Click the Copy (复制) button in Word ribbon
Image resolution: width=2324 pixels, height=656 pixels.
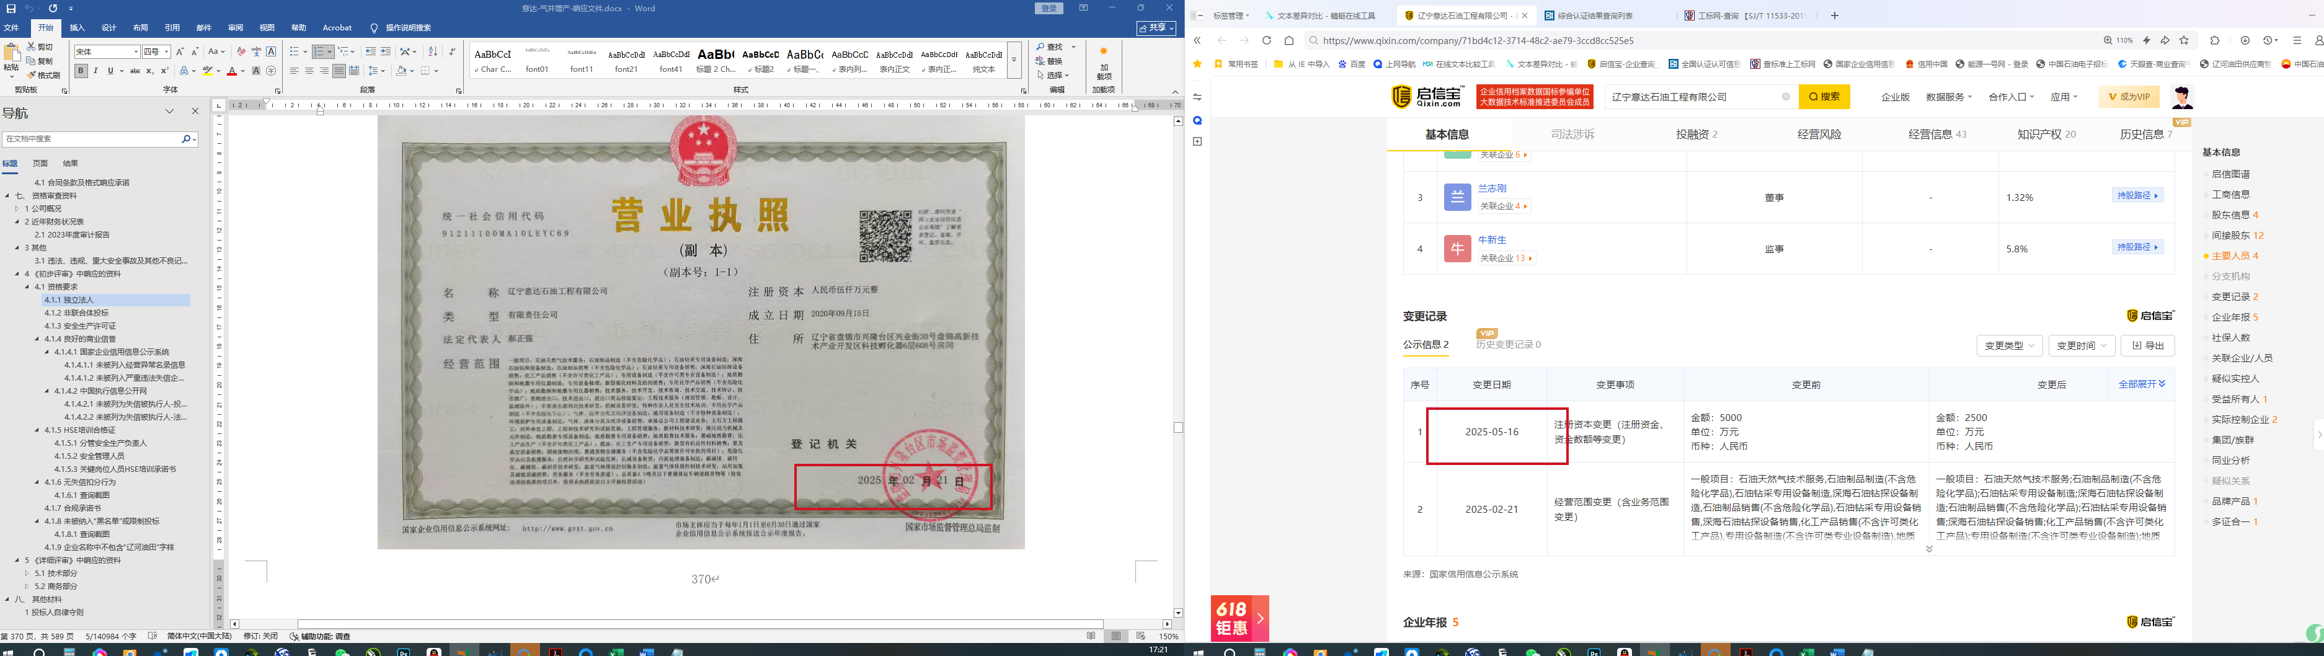tap(40, 61)
